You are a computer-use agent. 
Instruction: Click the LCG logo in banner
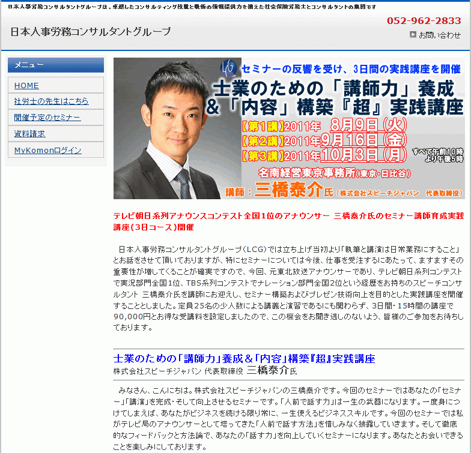tap(228, 68)
